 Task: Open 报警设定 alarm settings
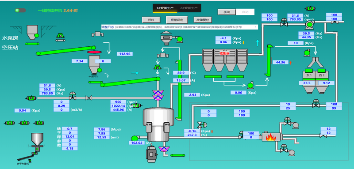(177, 20)
